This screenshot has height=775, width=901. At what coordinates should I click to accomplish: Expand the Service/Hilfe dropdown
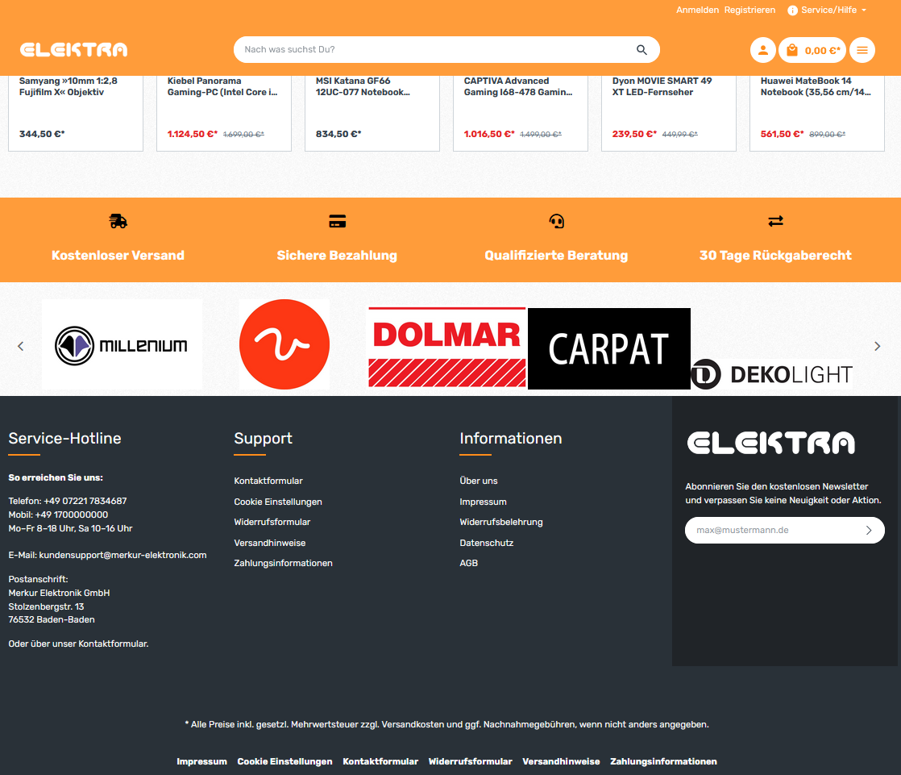coord(828,10)
